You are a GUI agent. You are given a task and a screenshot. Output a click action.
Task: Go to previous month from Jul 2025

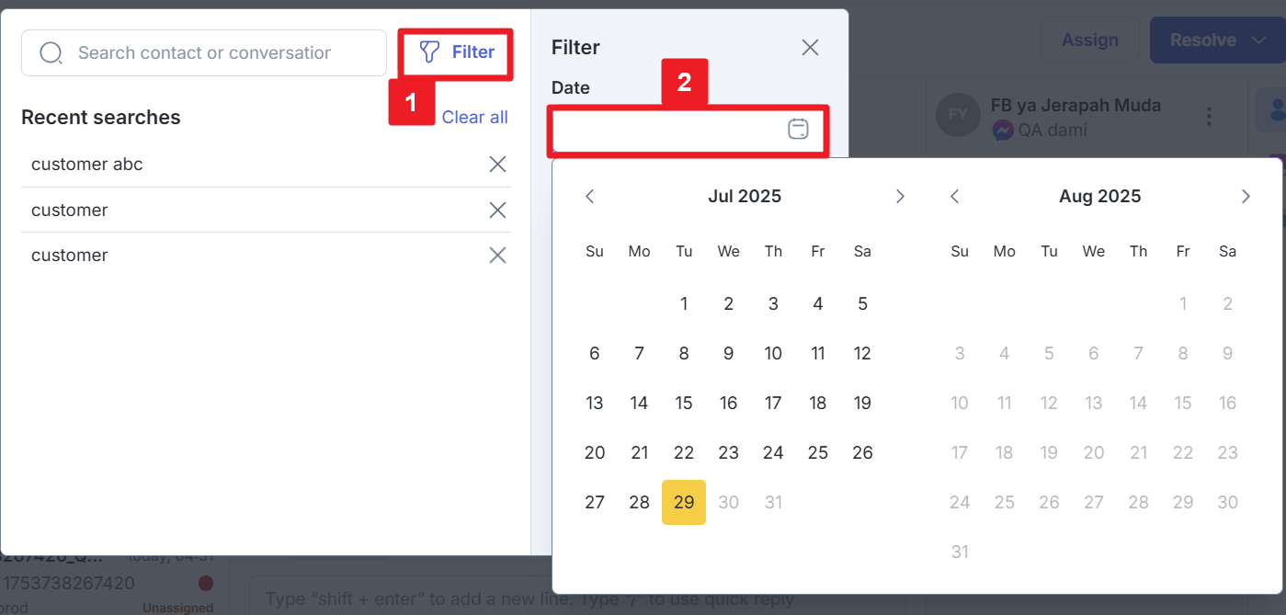[590, 196]
